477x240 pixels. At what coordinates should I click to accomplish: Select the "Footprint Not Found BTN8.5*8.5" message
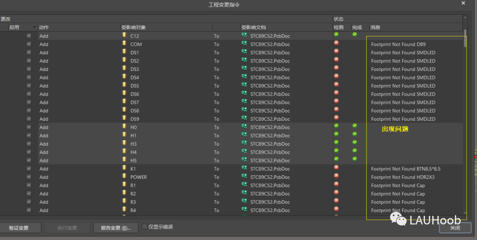pyautogui.click(x=406, y=169)
